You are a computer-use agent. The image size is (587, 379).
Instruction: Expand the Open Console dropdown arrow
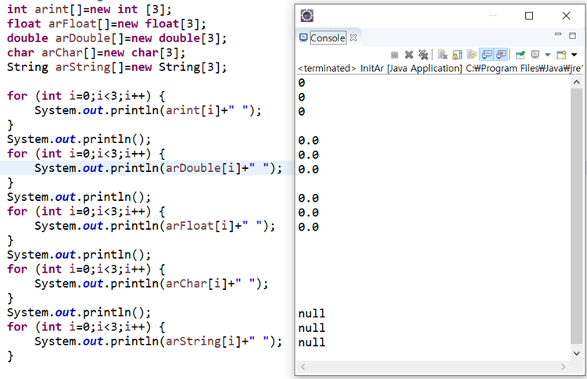tap(574, 55)
